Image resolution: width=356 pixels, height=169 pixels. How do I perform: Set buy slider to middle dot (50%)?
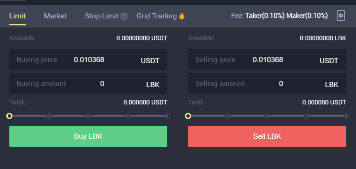coord(88,116)
